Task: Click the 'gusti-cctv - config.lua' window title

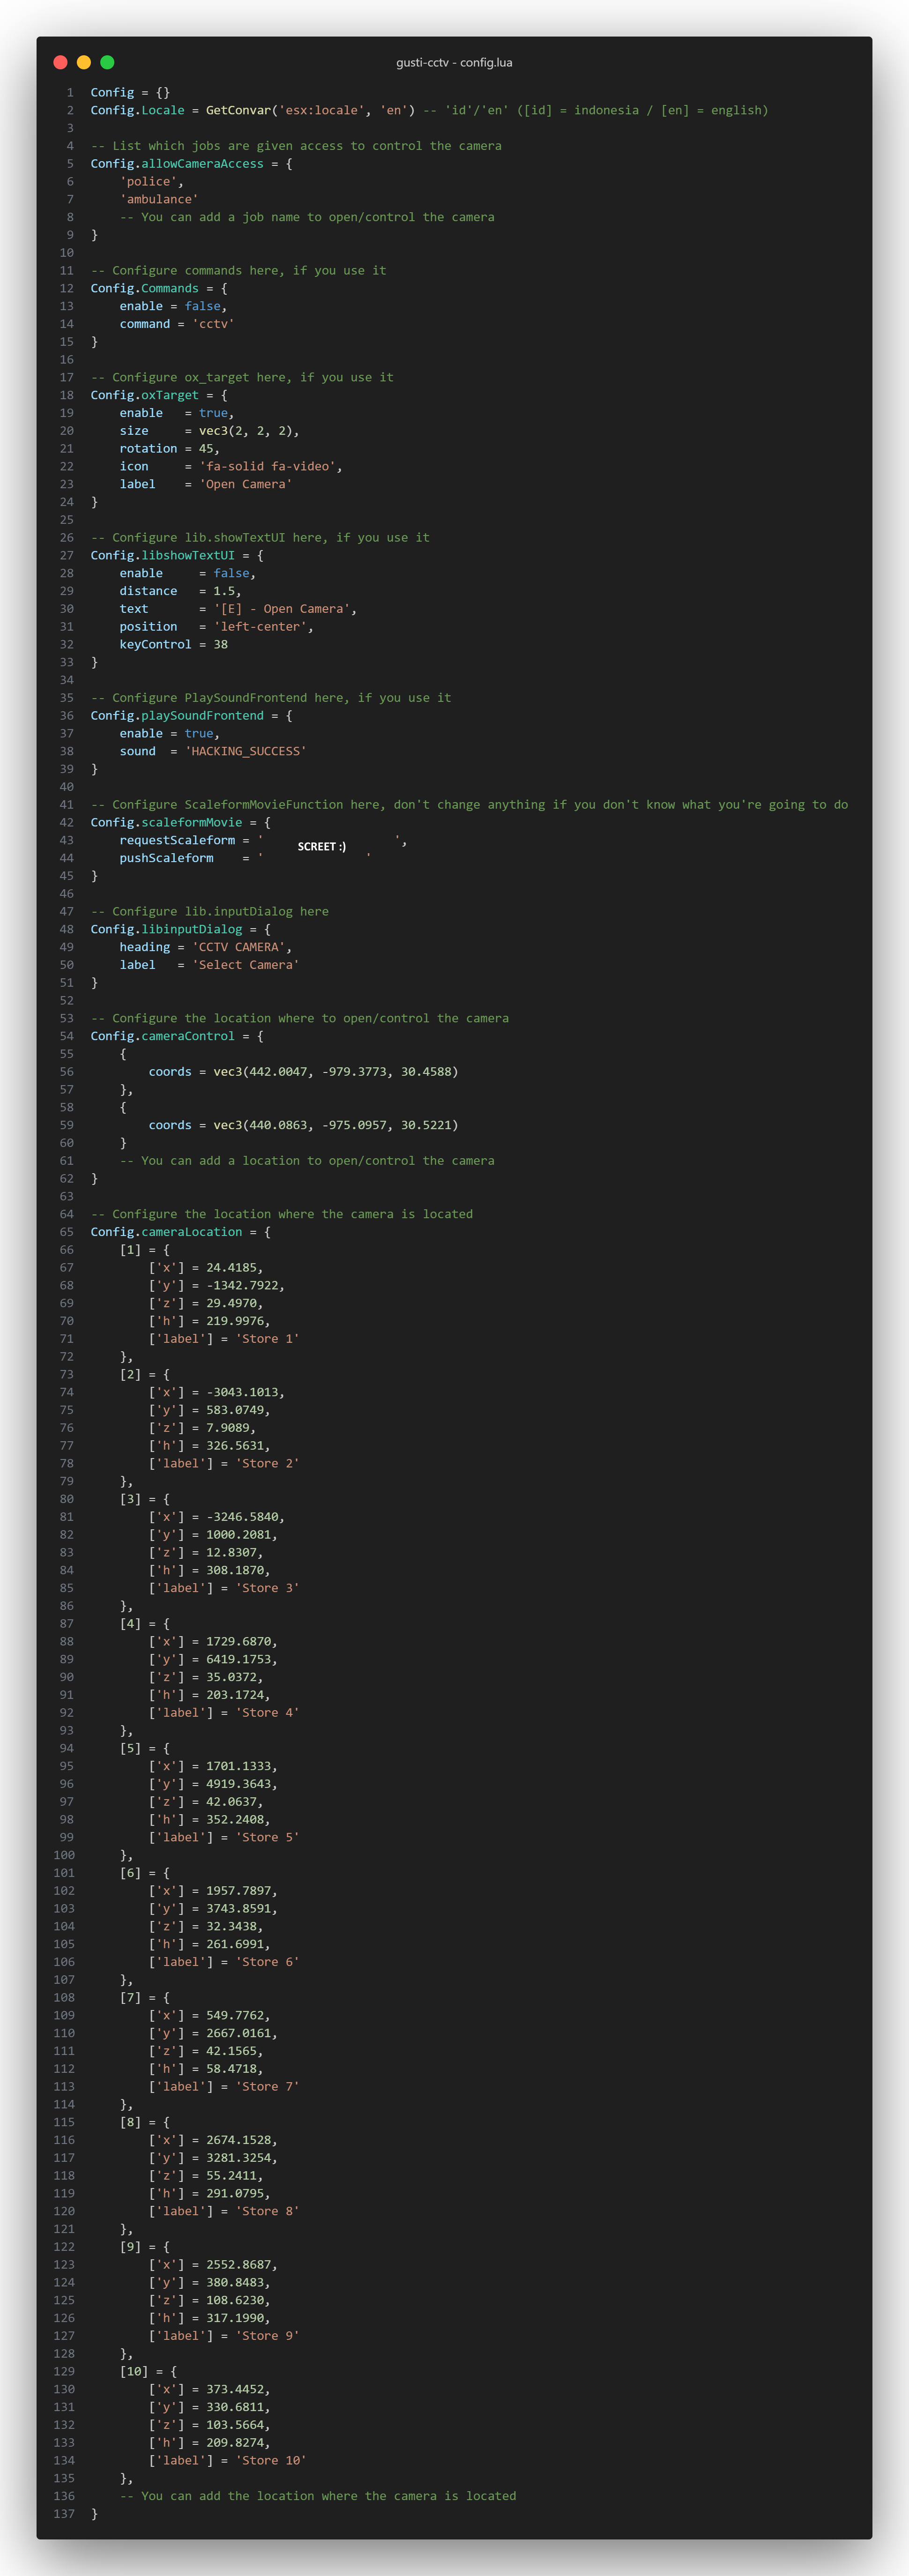Action: tap(454, 62)
